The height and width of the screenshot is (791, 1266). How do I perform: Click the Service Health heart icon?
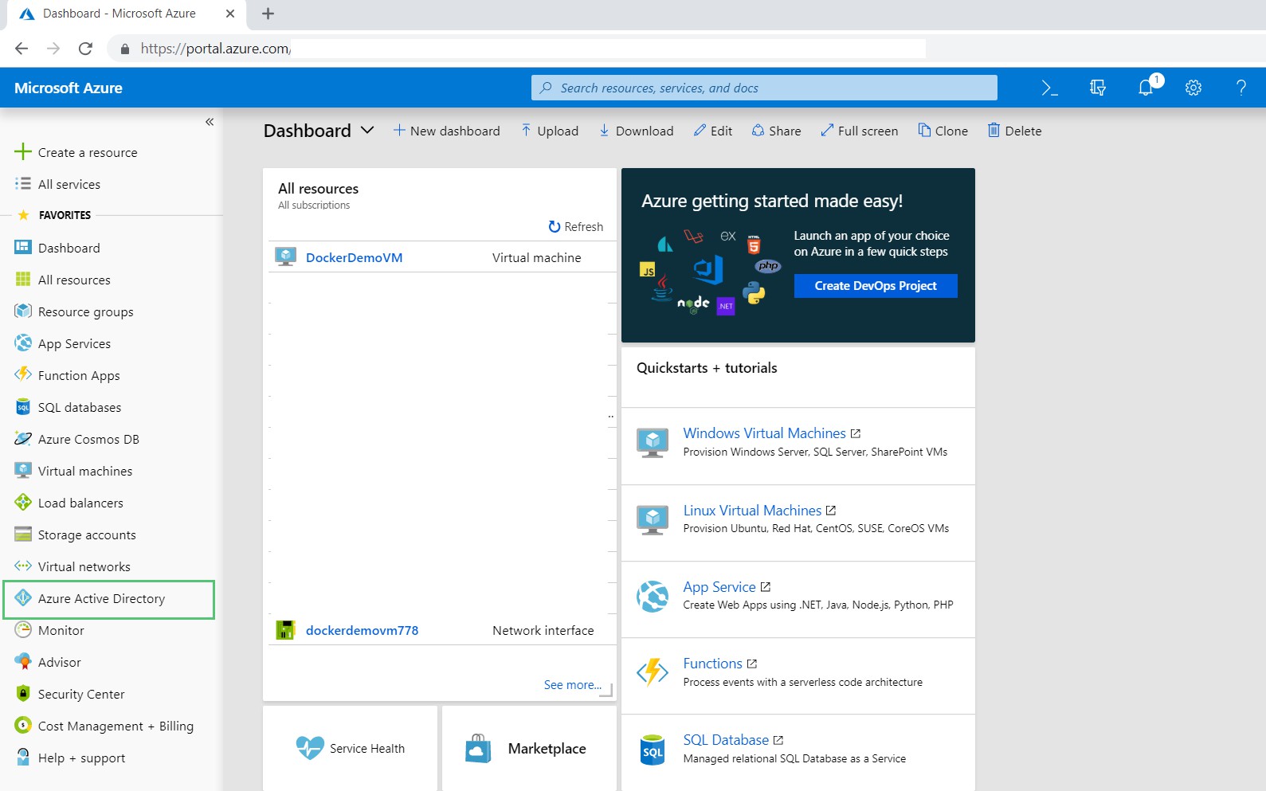(x=309, y=748)
